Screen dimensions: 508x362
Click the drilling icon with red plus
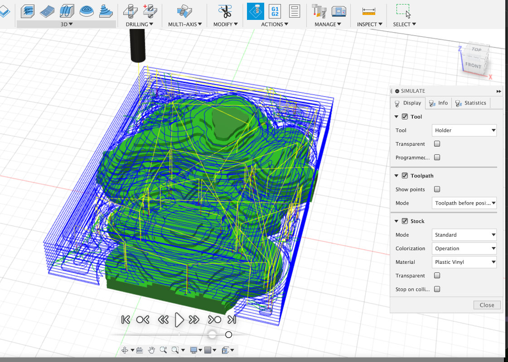point(150,11)
